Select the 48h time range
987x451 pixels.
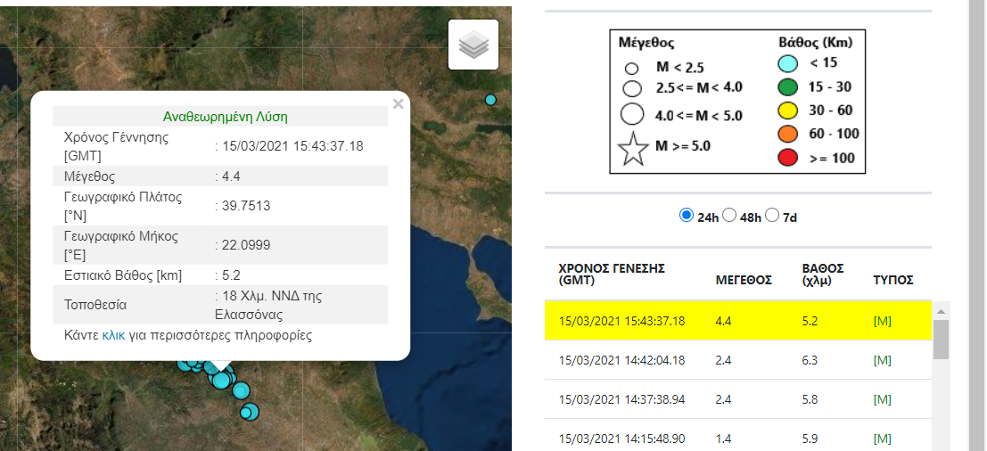point(728,216)
